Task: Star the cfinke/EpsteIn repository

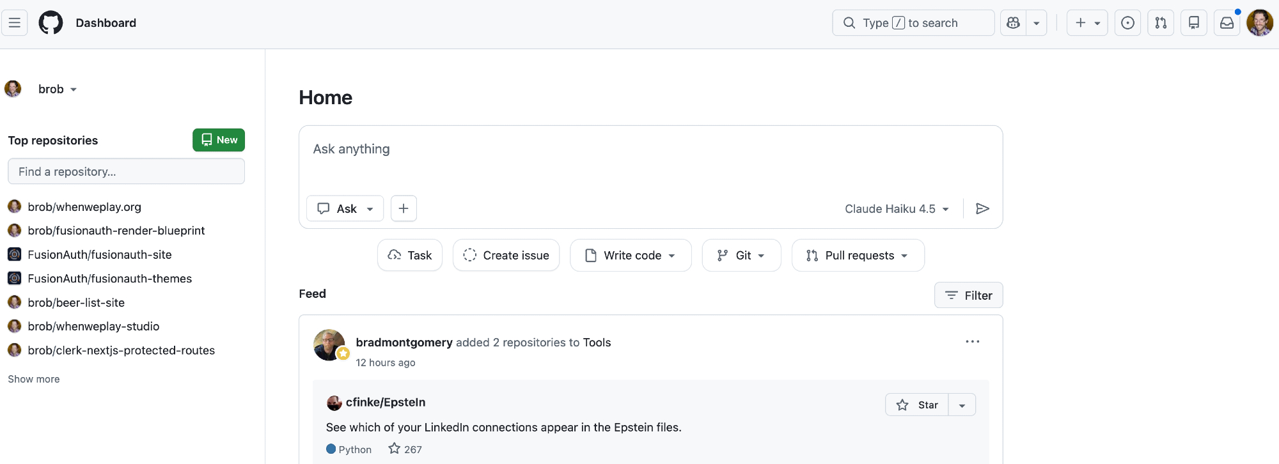Action: click(917, 405)
